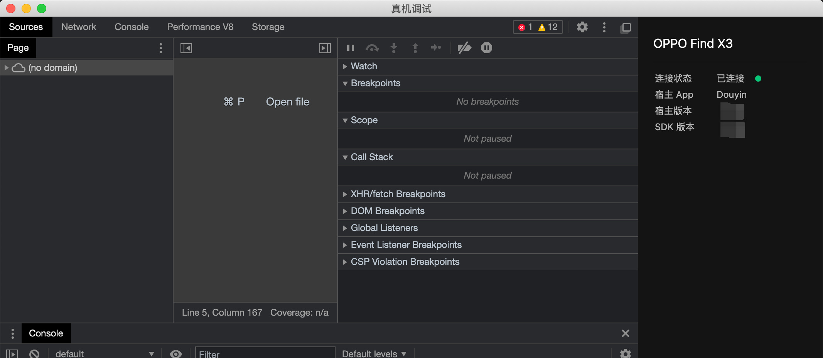This screenshot has height=358, width=823.
Task: Click the step into function icon
Action: click(393, 48)
